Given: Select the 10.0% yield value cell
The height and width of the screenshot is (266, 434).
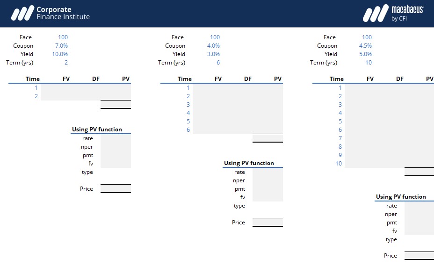Looking at the screenshot, I should pyautogui.click(x=59, y=54).
